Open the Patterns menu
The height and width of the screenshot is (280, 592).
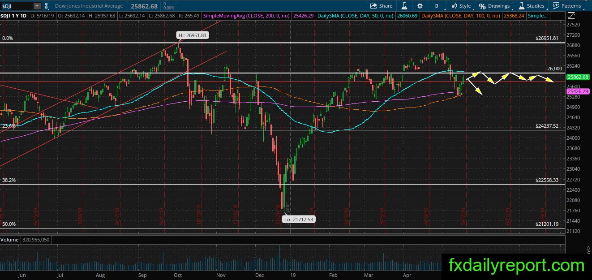point(567,6)
